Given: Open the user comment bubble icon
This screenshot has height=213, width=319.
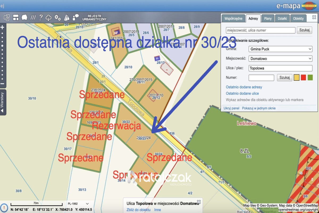Looking at the screenshot, I should coord(75,18).
